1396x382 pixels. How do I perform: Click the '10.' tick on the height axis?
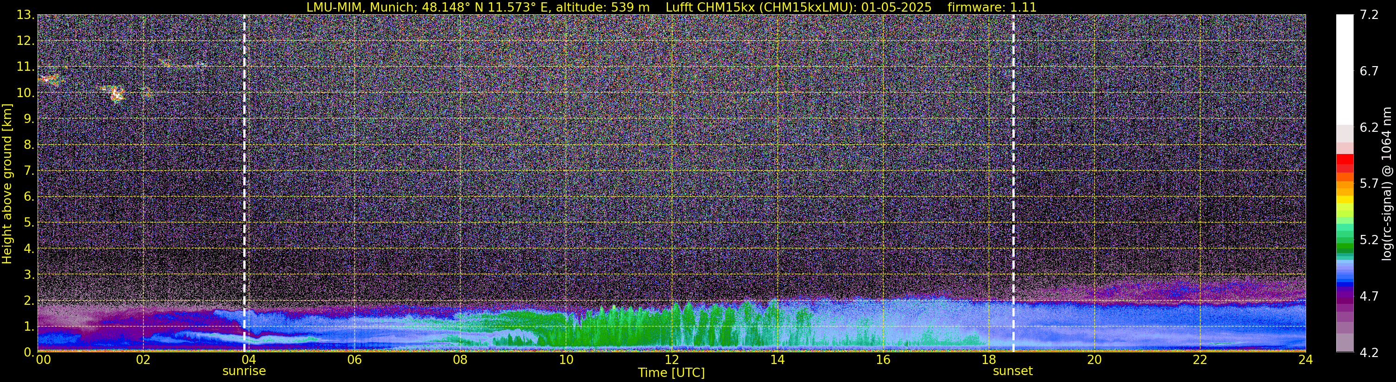coord(25,93)
